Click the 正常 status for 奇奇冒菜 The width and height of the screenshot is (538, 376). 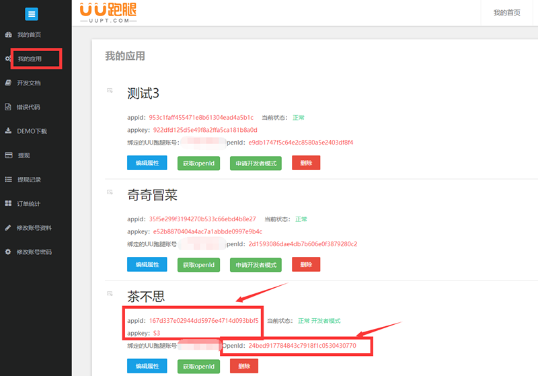[301, 219]
